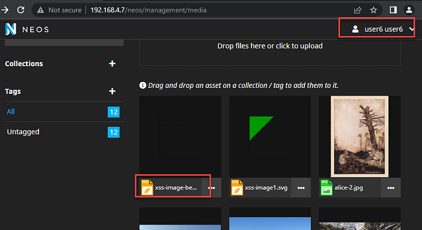Image resolution: width=422 pixels, height=230 pixels.
Task: Click SVG file icon of xss-image1.svg
Action: click(237, 187)
